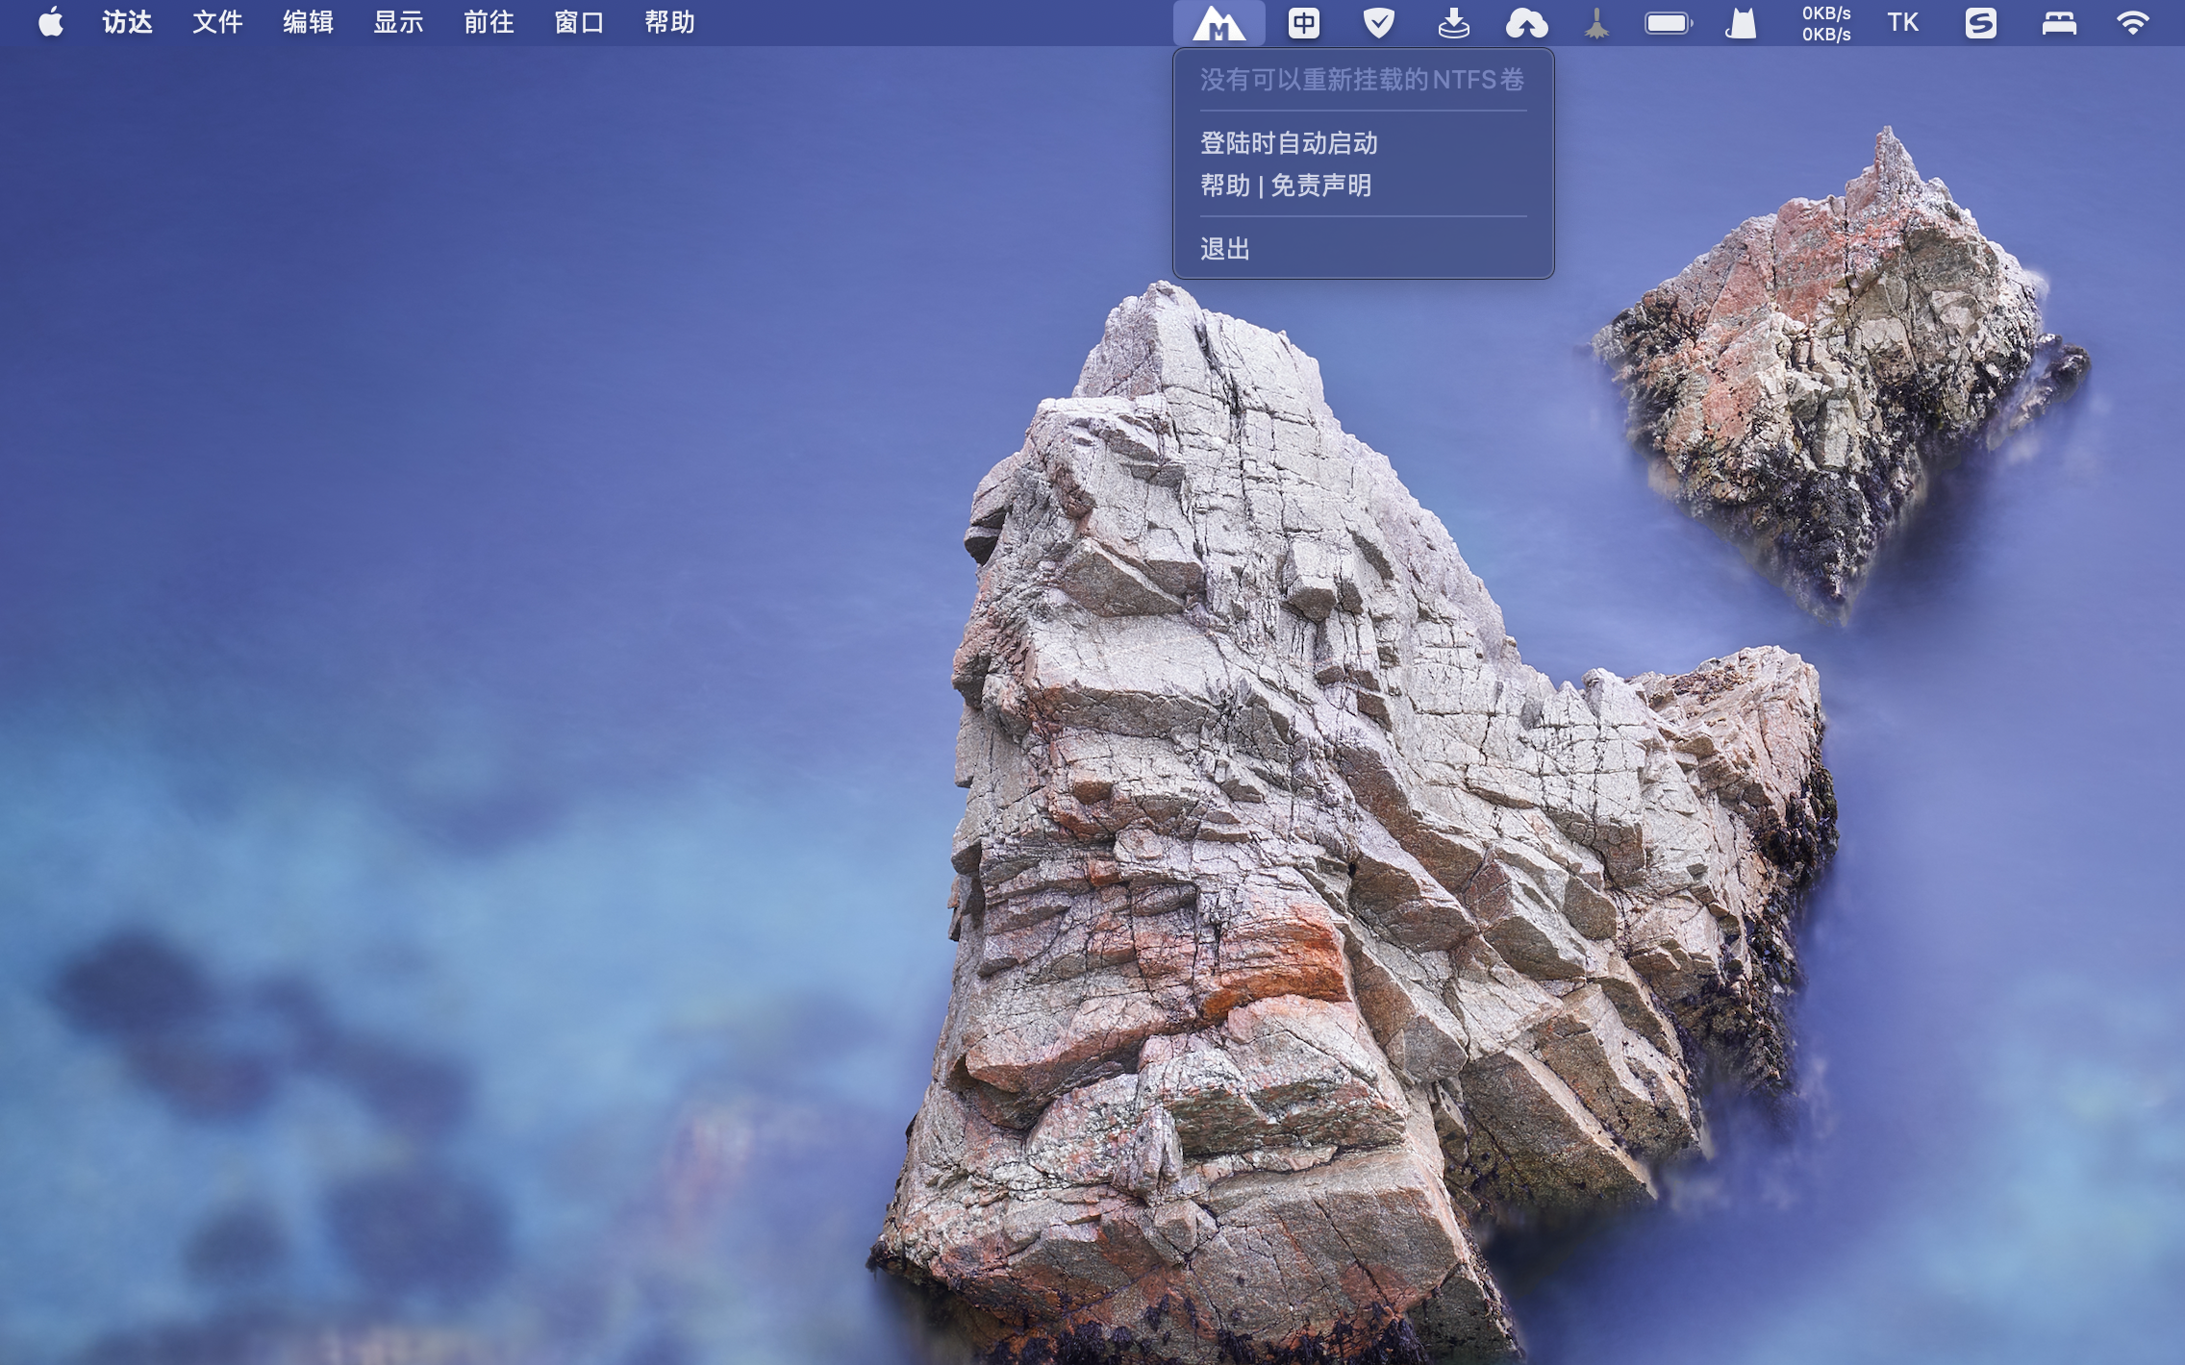Click the bed sleep menu bar icon
Screen dimensions: 2185x1365
coord(2059,23)
